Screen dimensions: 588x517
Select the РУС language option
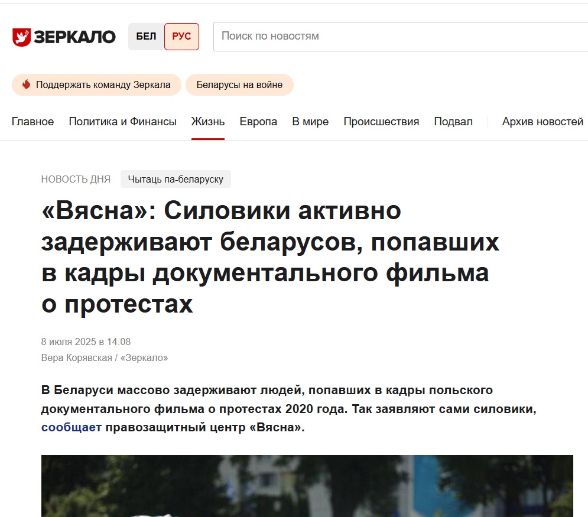coord(181,37)
